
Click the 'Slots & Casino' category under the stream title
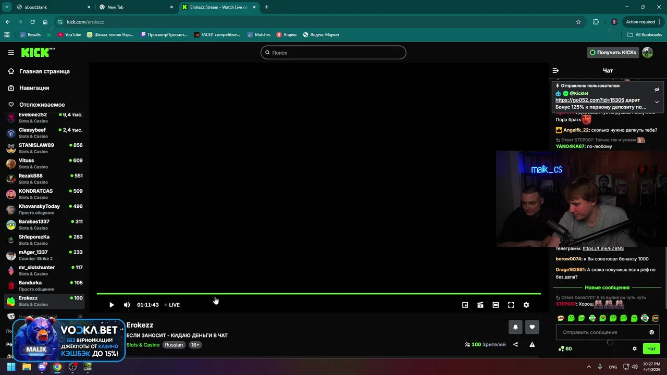coord(143,345)
